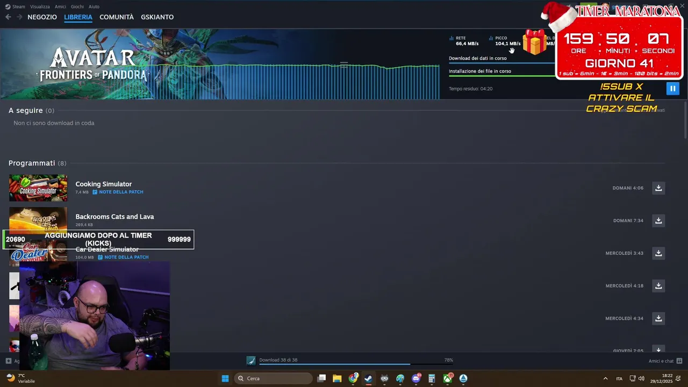The height and width of the screenshot is (387, 688).
Task: Click the Download 38 di 38 status
Action: coord(278,360)
